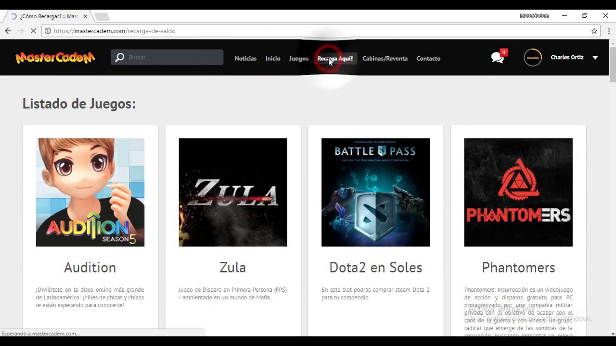Open Dota 2 Battle Pass image
The width and height of the screenshot is (616, 346).
375,192
